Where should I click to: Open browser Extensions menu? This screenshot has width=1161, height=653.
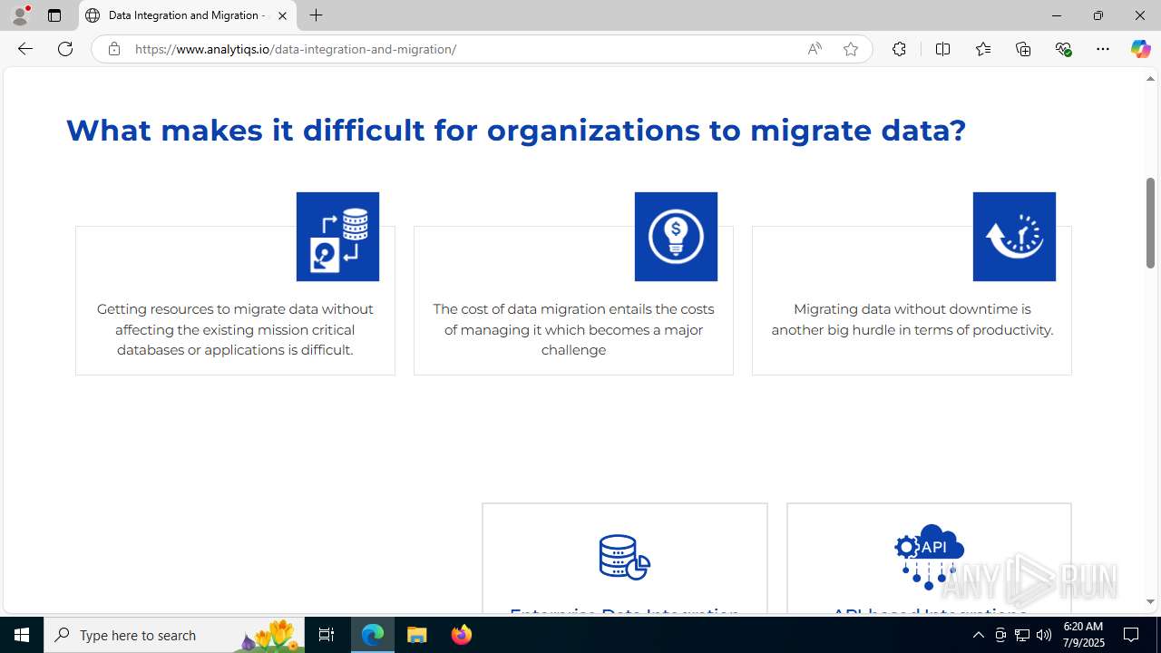pos(899,49)
